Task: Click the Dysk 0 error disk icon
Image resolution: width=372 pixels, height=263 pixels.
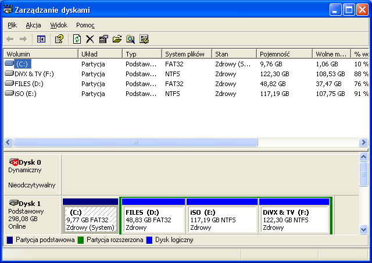Action: tap(14, 162)
